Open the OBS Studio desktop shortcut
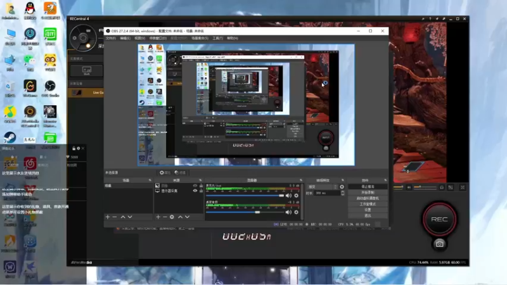The width and height of the screenshot is (507, 285). click(50, 87)
